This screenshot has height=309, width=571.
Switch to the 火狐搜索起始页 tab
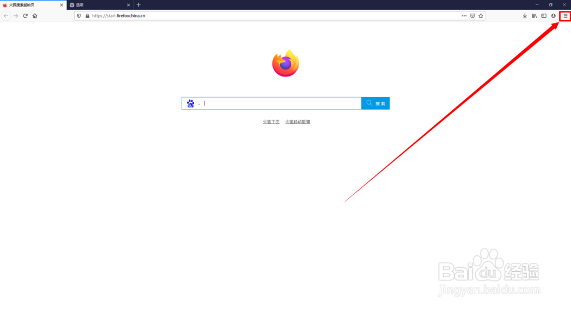(33, 5)
